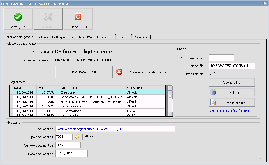Screen dimensions: 269x165
Task: Select the Trasmittente tab
Action: (x=105, y=37)
